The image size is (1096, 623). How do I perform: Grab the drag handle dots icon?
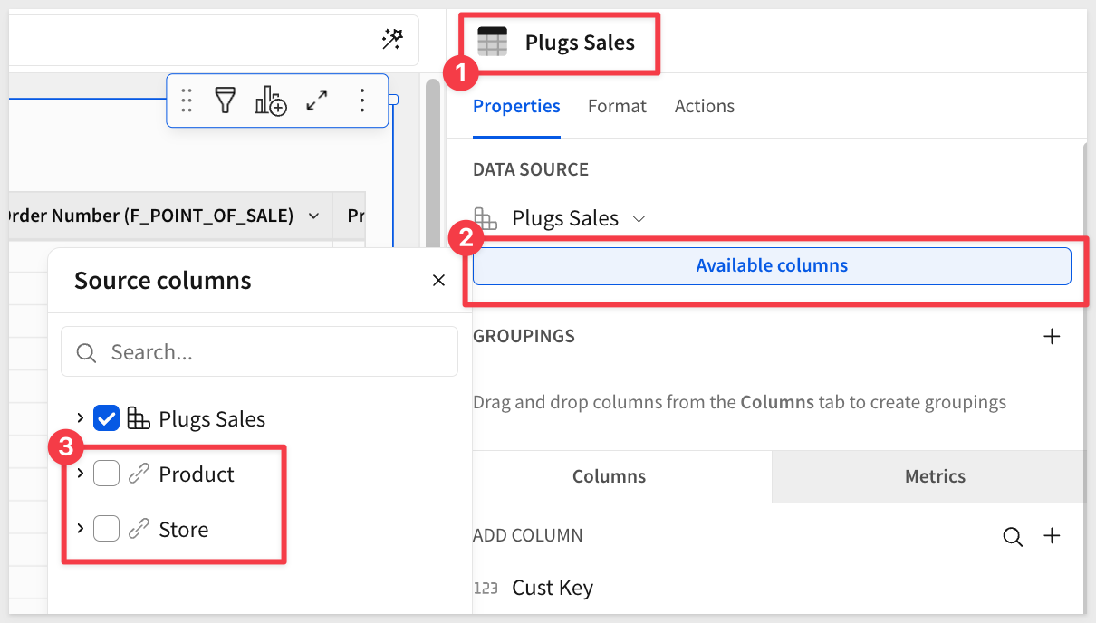[x=187, y=101]
